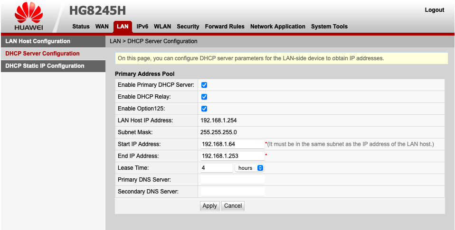Open the System Tools tab
455x230 pixels.
329,27
